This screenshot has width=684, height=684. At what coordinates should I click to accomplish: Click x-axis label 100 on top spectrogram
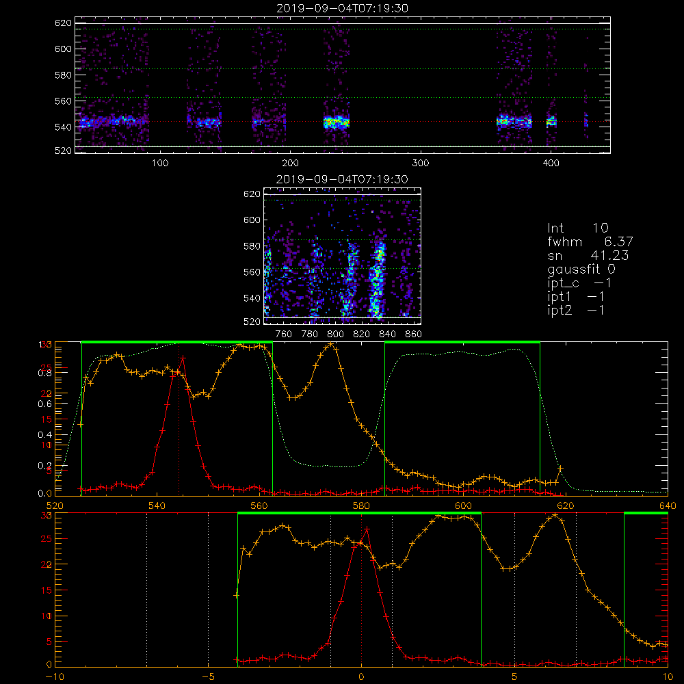(160, 163)
